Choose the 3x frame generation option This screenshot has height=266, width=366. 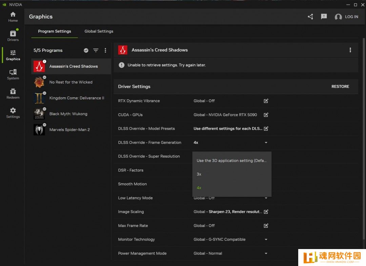point(231,174)
